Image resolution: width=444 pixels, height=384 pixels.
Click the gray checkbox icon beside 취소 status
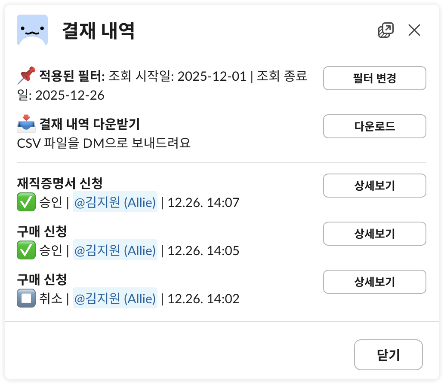pyautogui.click(x=26, y=298)
